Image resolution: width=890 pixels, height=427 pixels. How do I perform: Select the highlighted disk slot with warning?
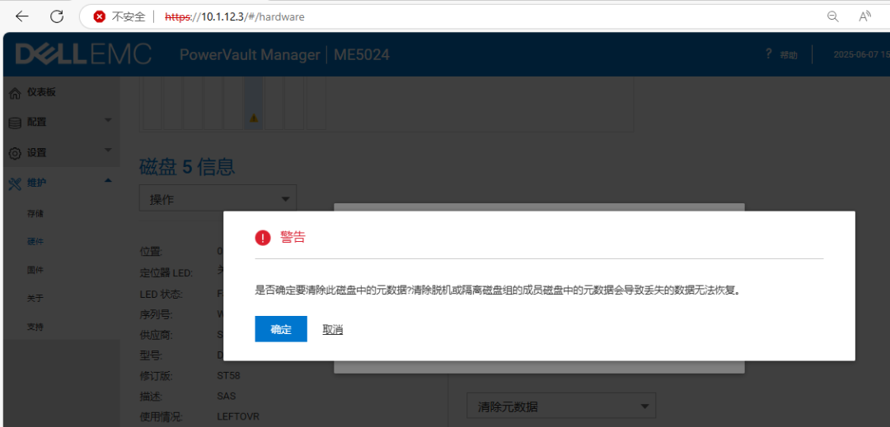254,104
